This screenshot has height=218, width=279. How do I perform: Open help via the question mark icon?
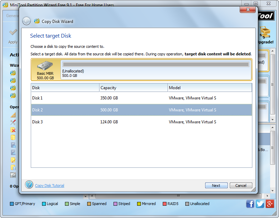click(x=29, y=185)
